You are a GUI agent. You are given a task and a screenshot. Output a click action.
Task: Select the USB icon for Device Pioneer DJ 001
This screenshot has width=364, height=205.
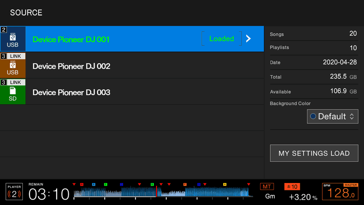[13, 39]
